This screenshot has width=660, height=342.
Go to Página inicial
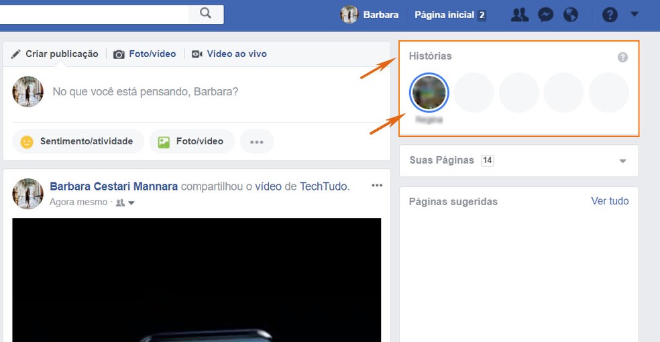coord(444,15)
